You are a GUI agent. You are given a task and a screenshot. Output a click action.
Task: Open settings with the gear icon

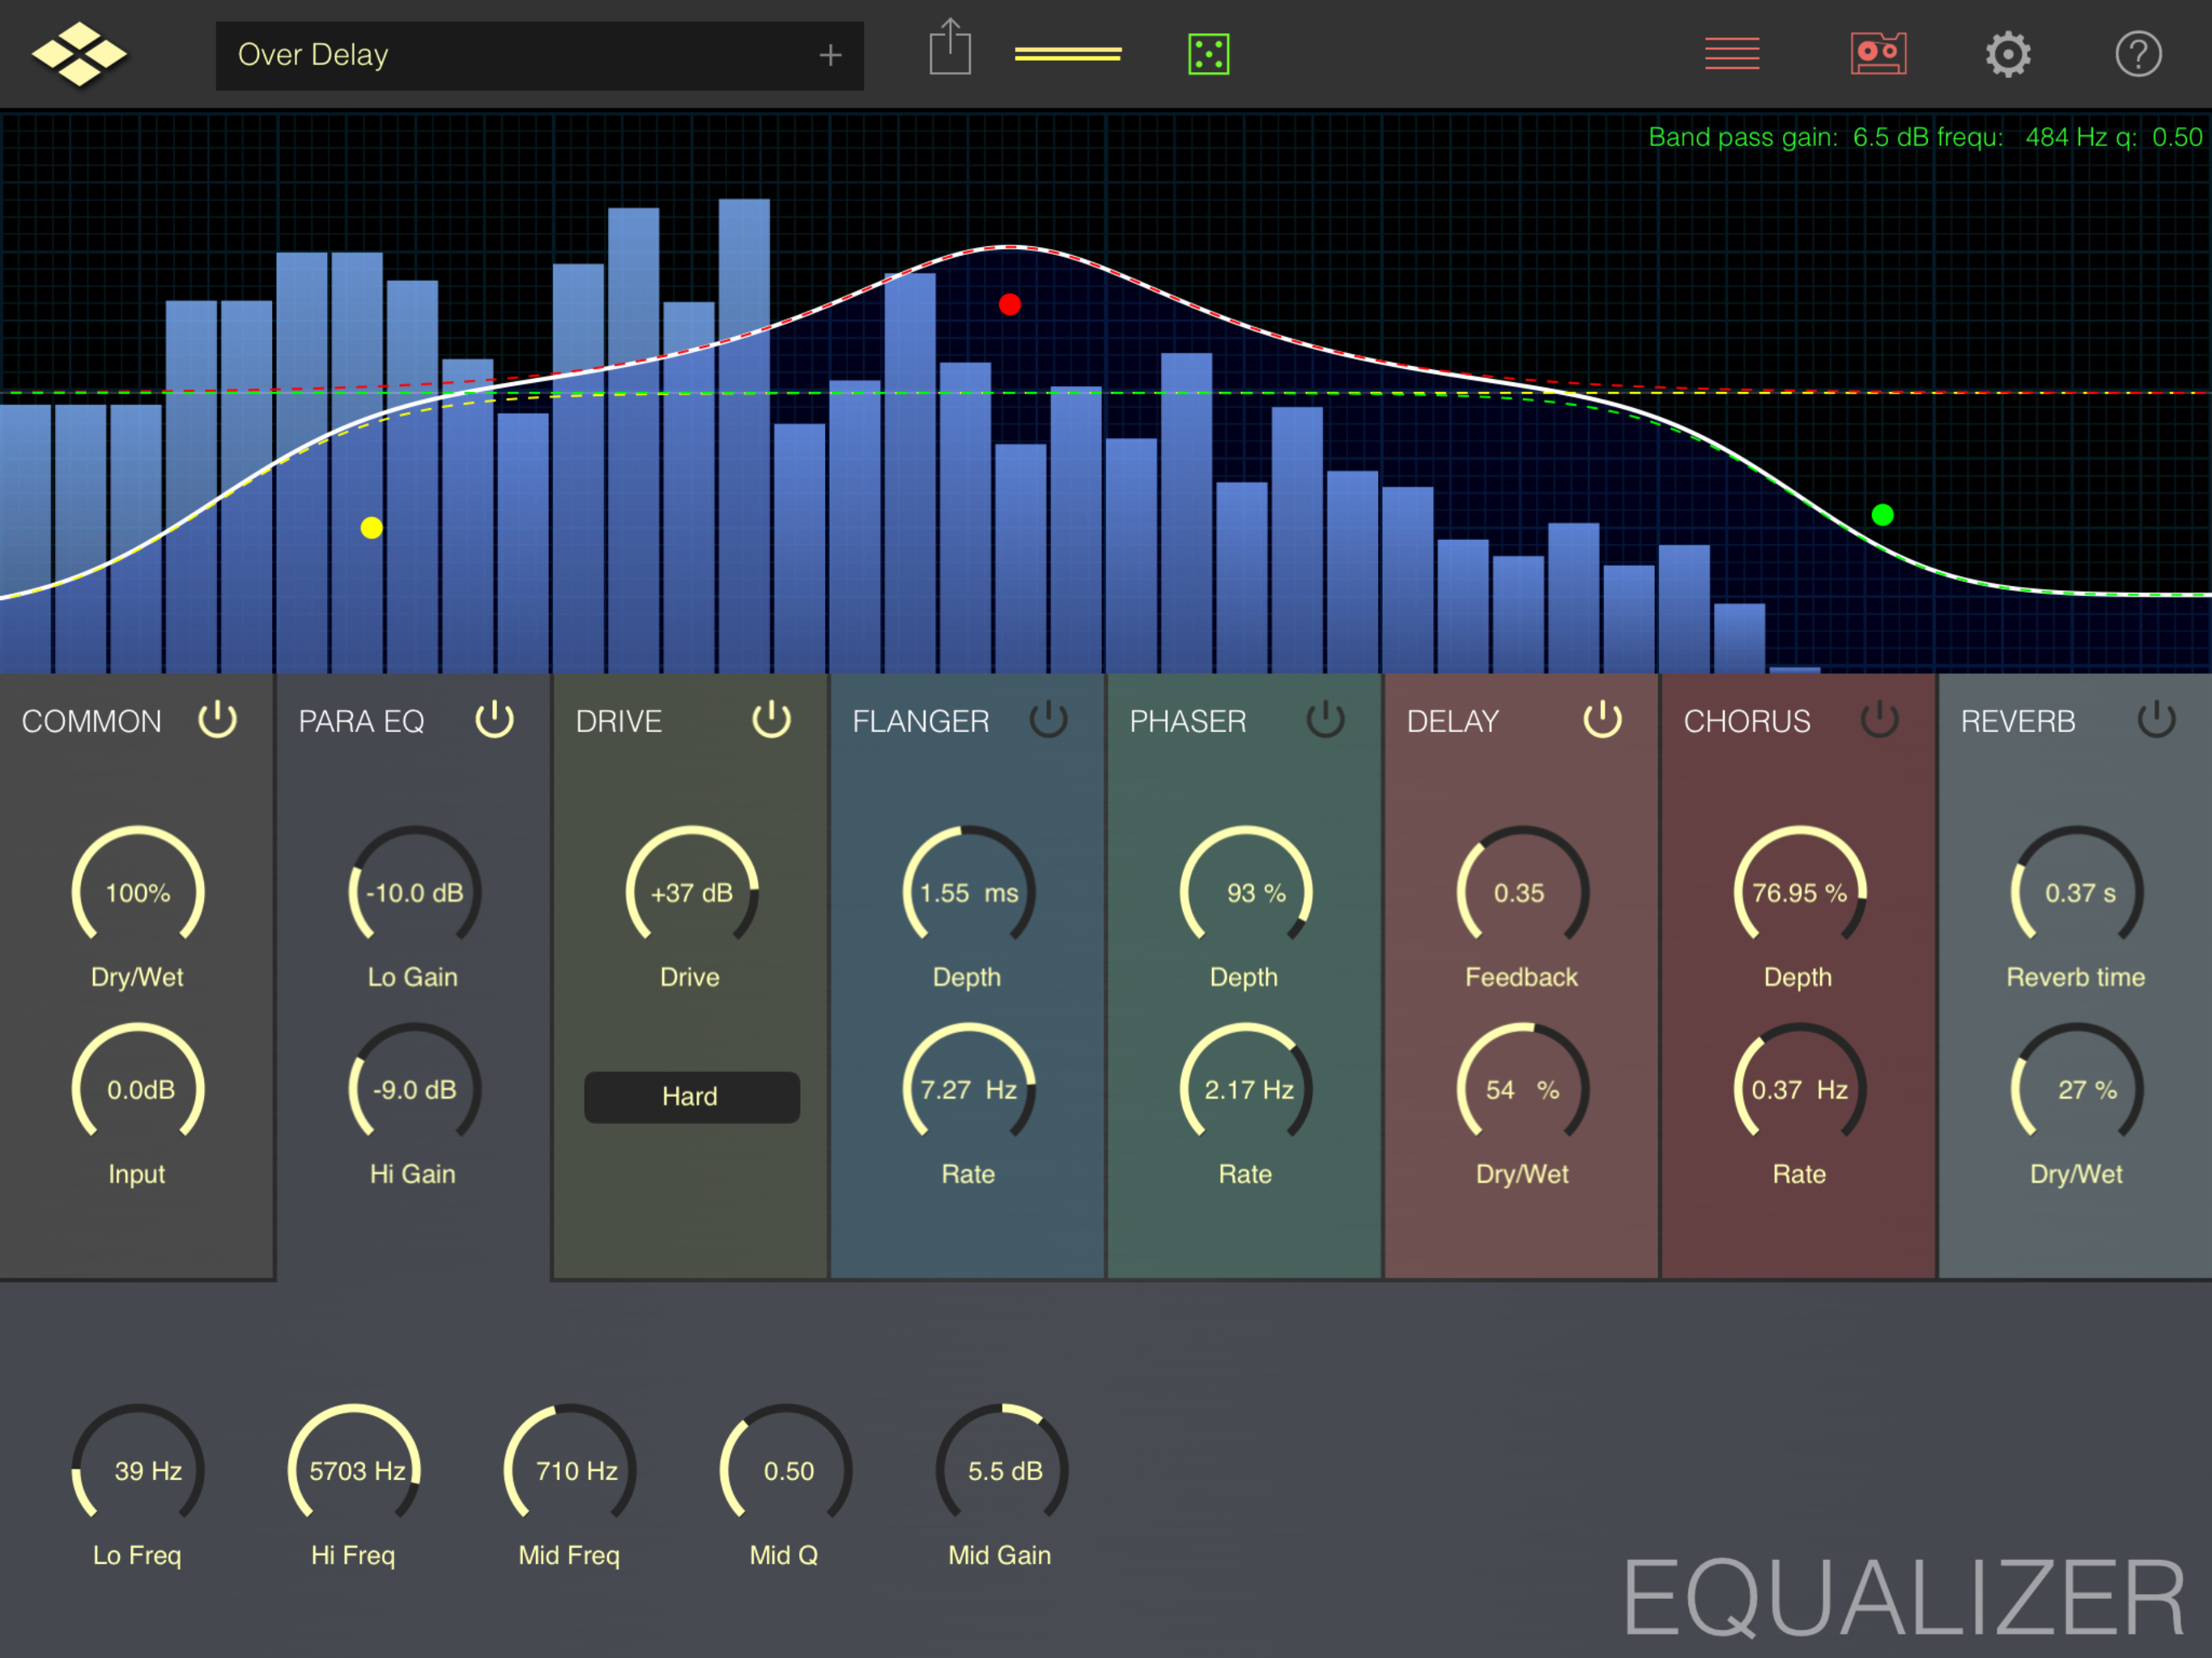[x=2007, y=54]
